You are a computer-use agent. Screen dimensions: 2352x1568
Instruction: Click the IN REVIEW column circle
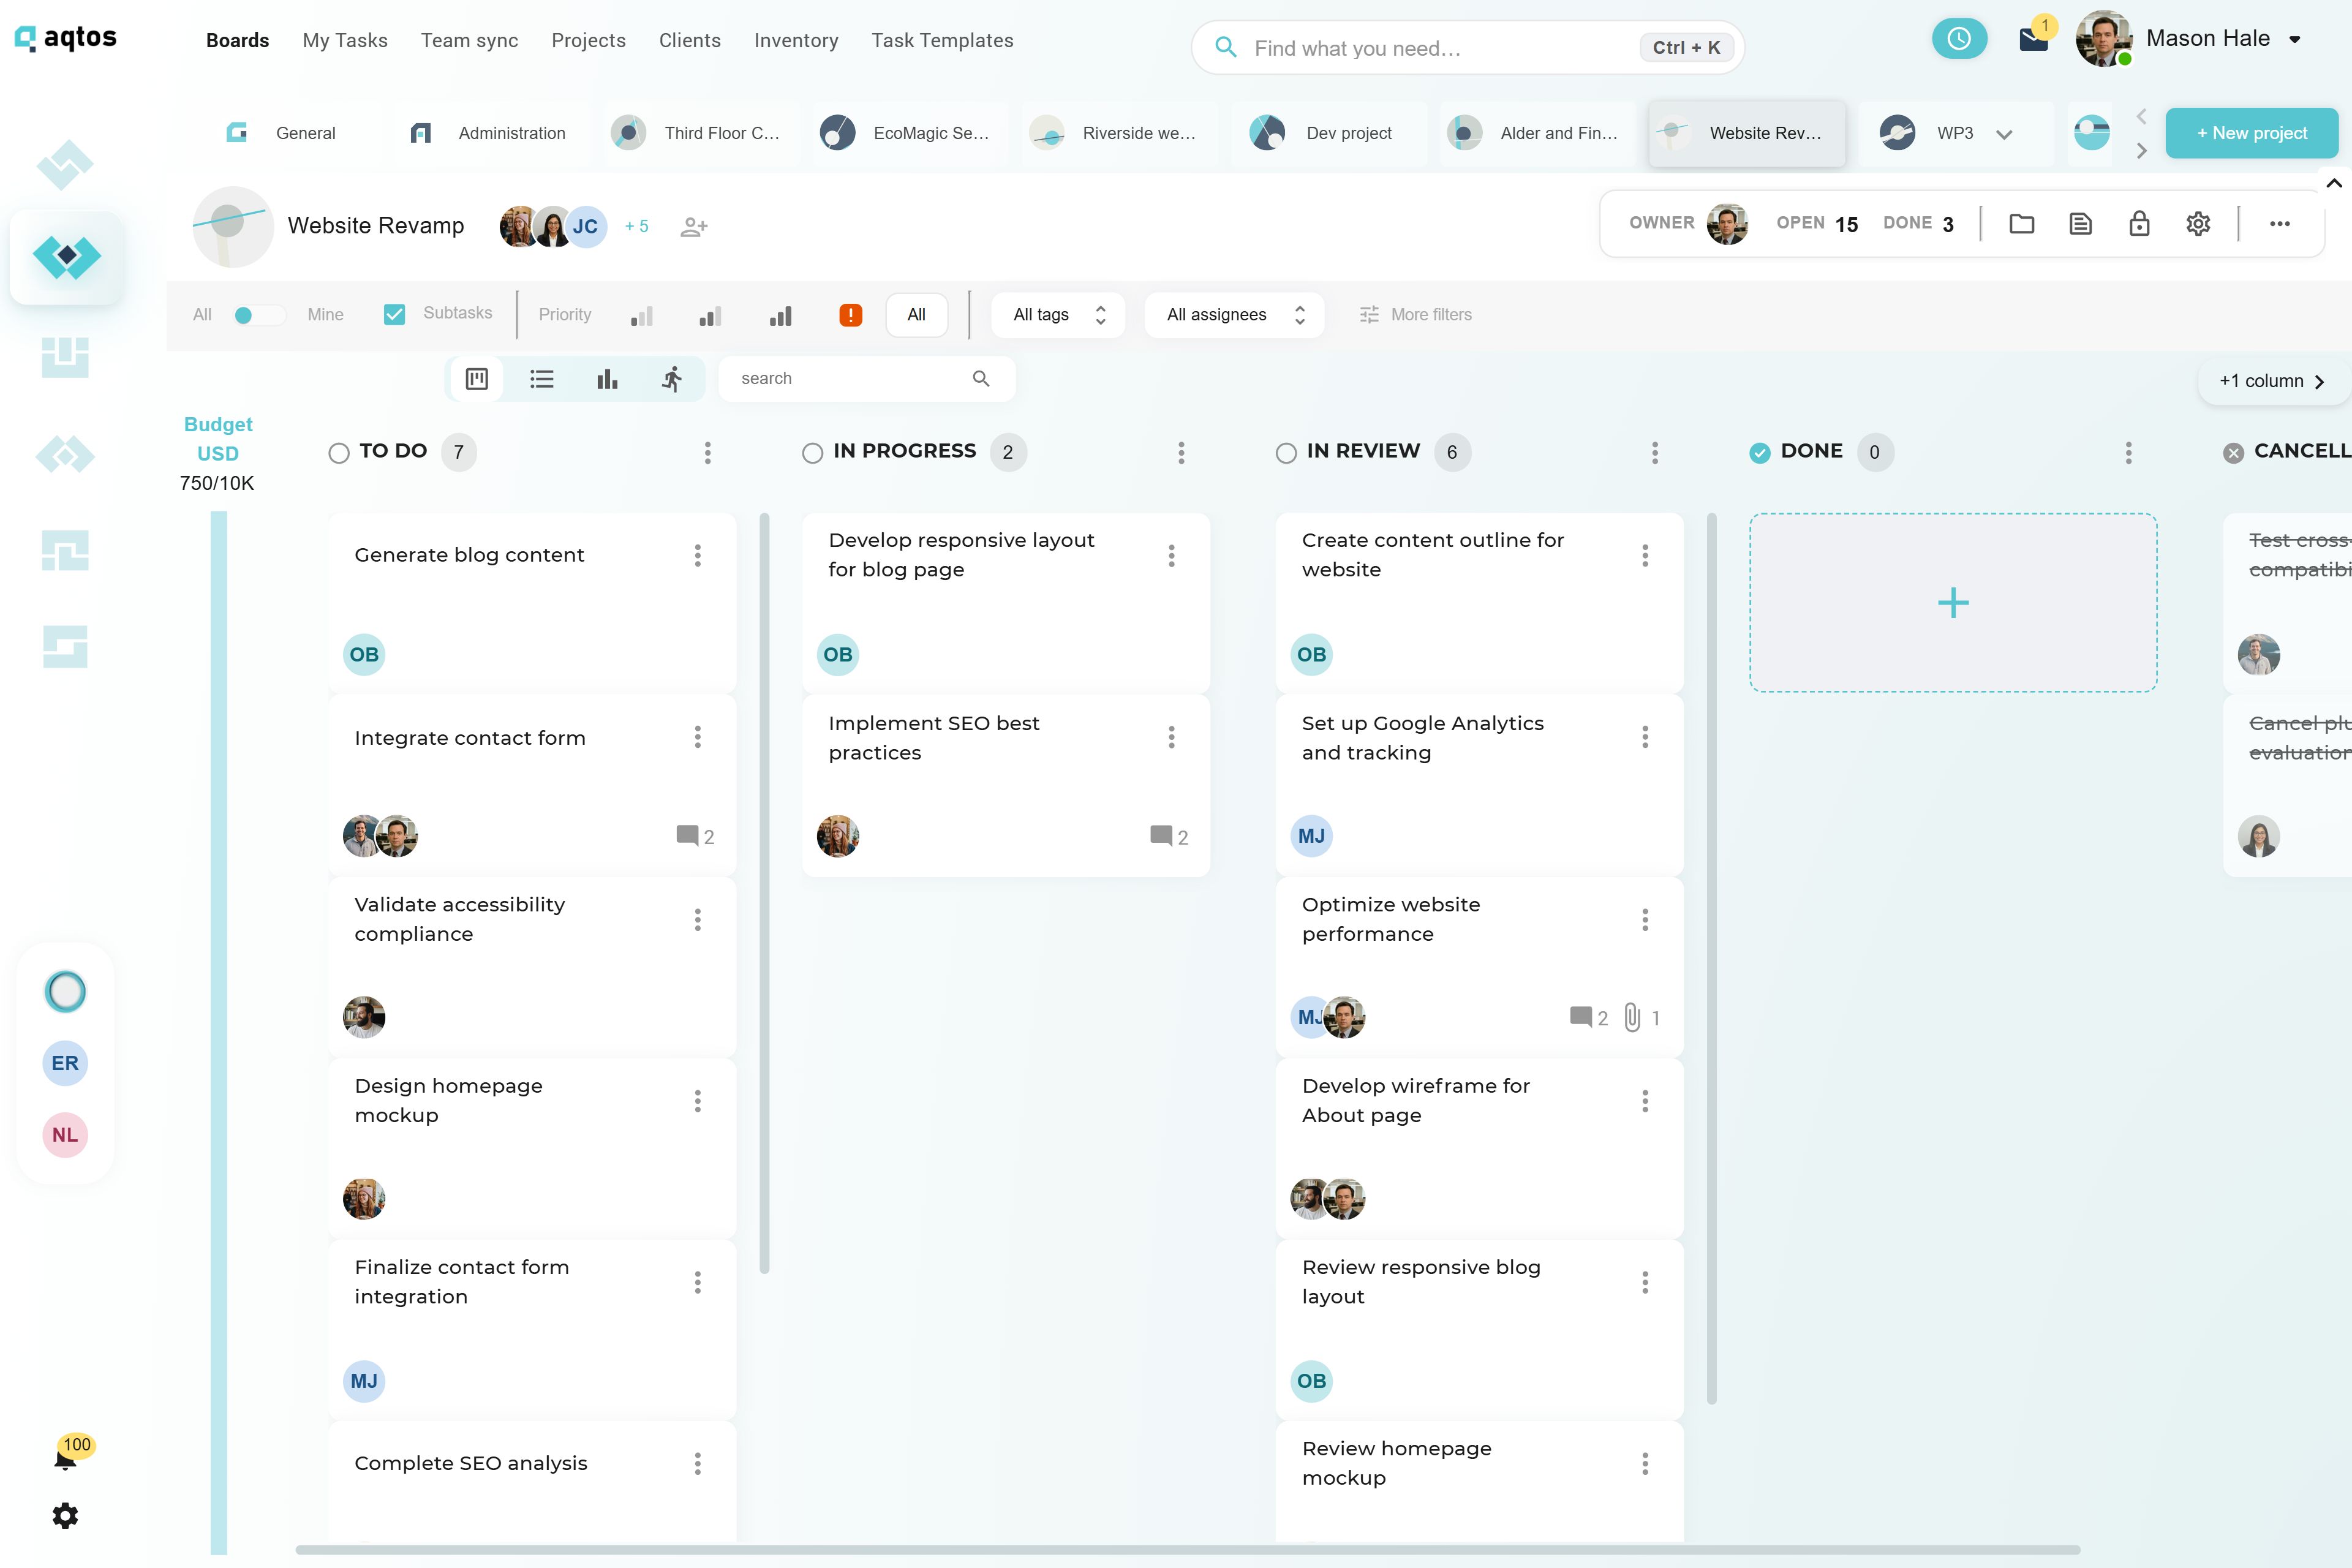point(1286,453)
